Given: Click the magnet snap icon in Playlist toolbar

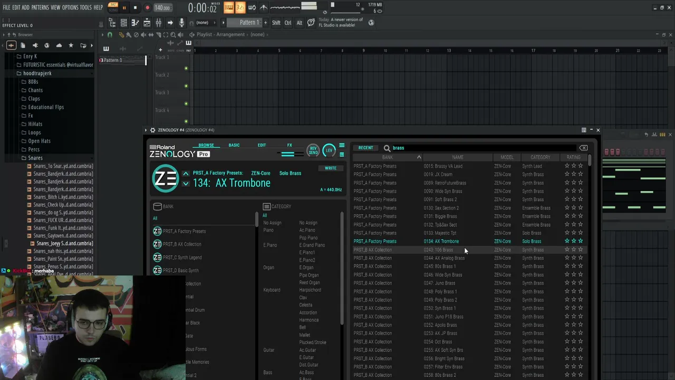Looking at the screenshot, I should pos(110,35).
